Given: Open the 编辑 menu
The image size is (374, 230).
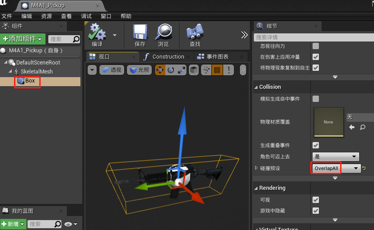Looking at the screenshot, I should 27,16.
